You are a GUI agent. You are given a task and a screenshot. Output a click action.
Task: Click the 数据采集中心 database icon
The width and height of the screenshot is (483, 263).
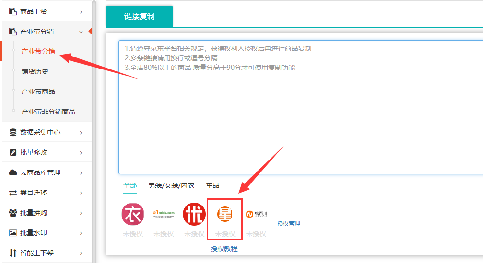point(13,132)
